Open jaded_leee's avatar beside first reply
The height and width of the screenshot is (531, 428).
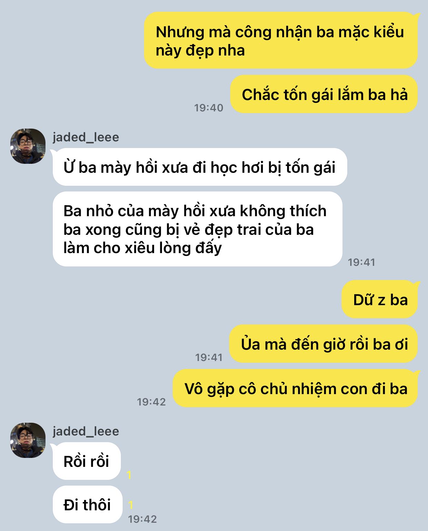coord(28,146)
